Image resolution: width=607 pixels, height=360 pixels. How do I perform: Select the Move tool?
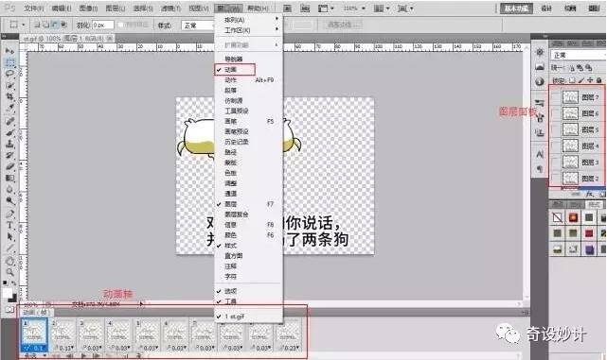9,51
